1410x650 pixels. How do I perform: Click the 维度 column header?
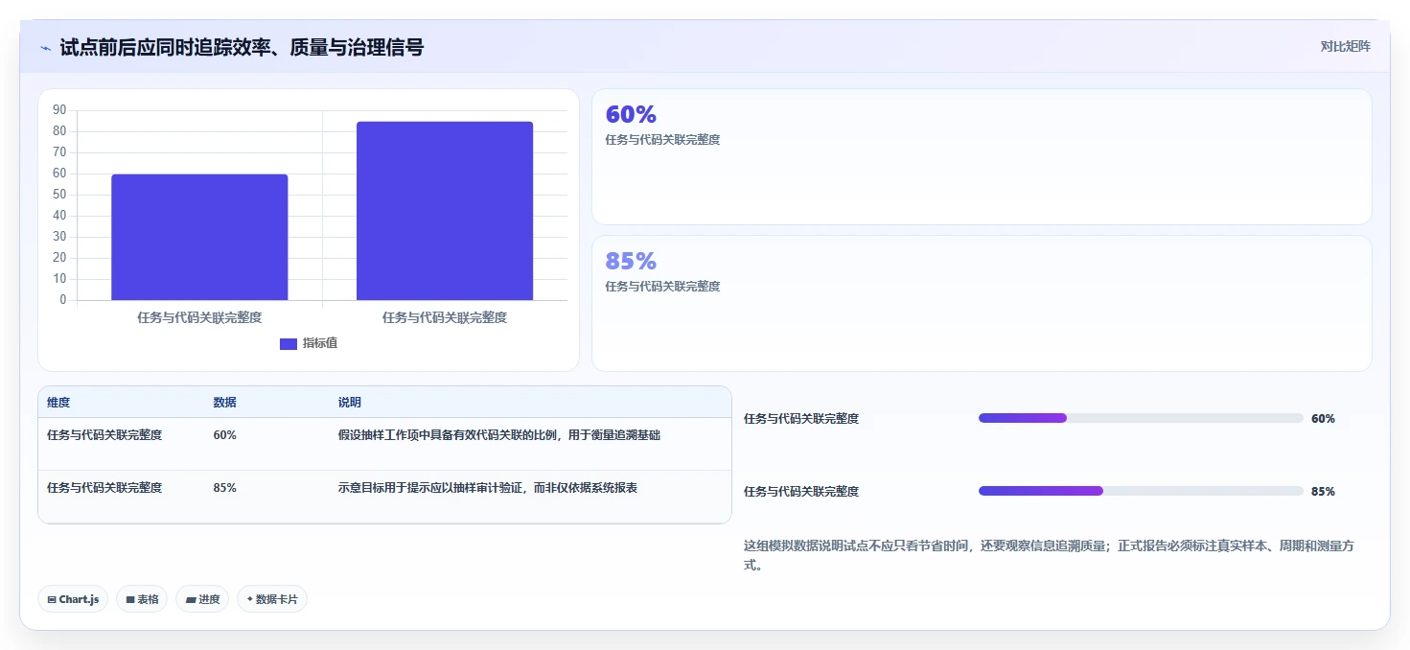coord(58,403)
